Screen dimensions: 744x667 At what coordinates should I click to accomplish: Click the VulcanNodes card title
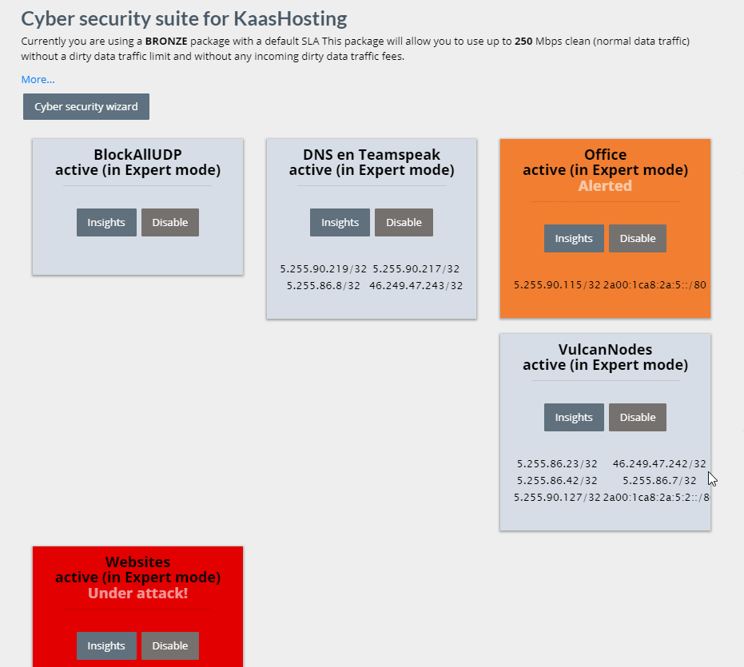tap(605, 350)
